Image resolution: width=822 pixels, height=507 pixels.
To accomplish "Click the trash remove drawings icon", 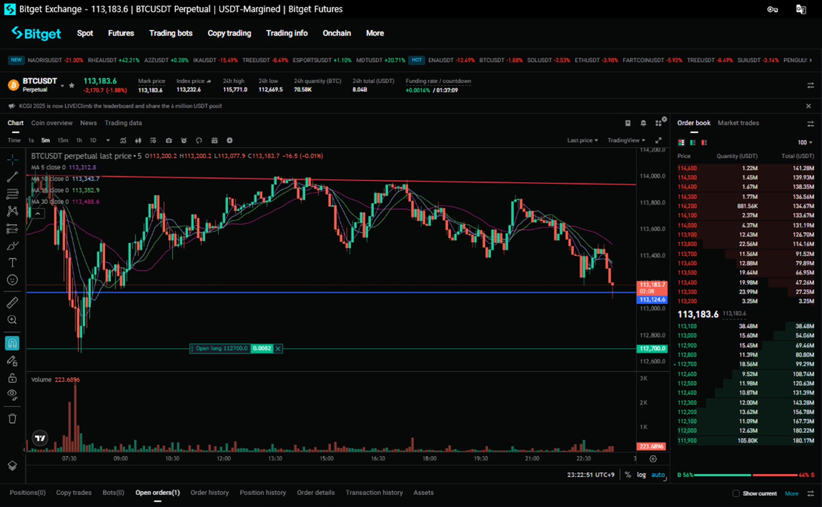I will (x=12, y=418).
